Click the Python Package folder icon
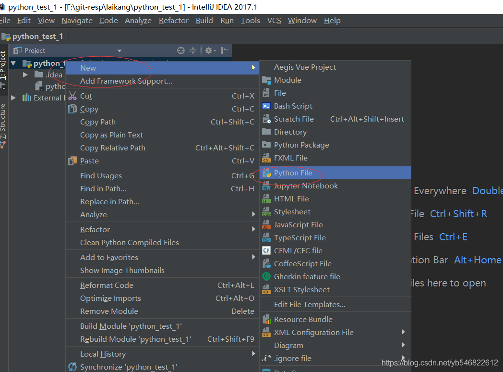 [266, 145]
